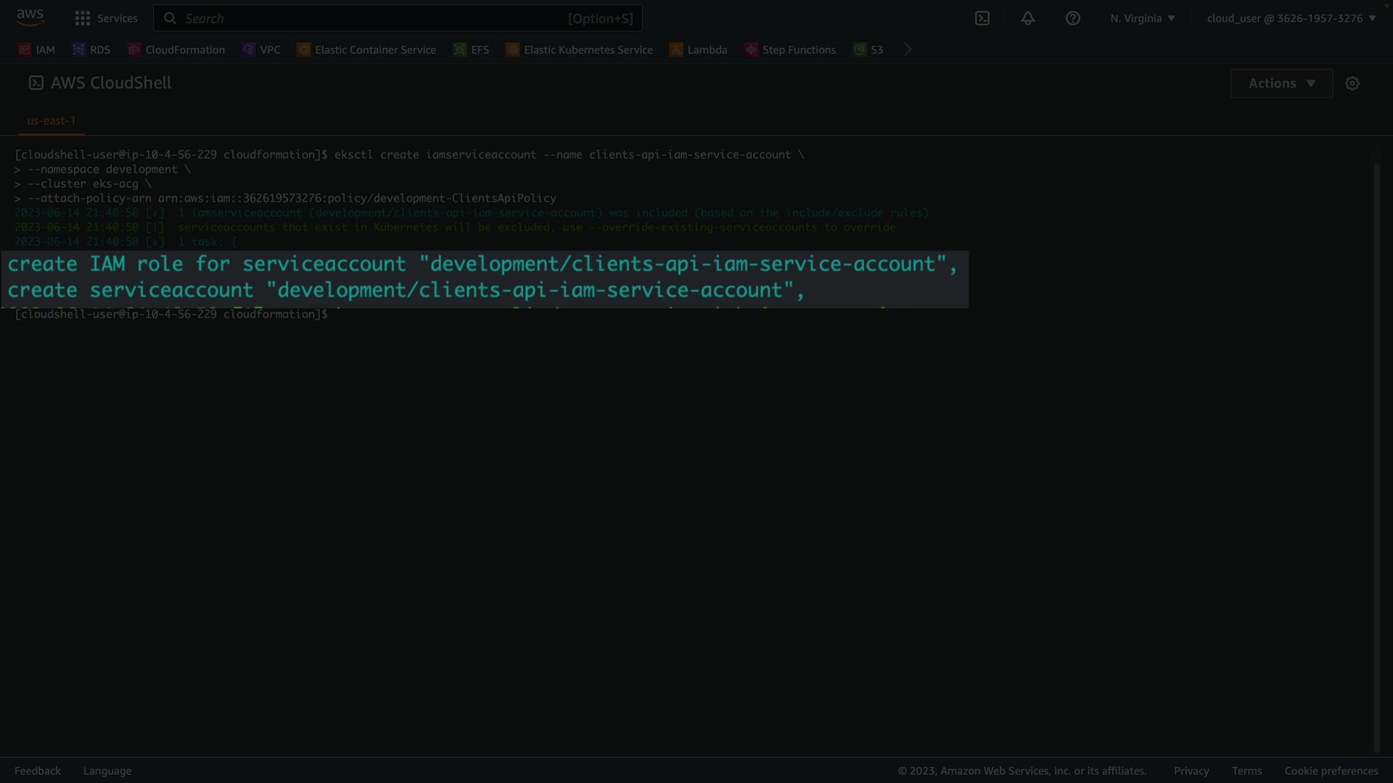
Task: Open notifications bell icon
Action: [x=1028, y=18]
